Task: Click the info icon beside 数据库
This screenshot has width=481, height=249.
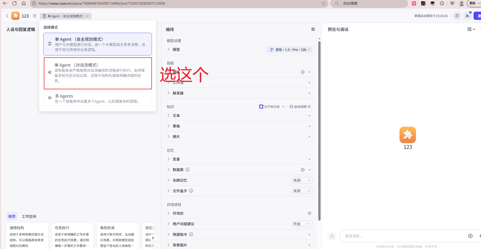Action: pyautogui.click(x=187, y=170)
